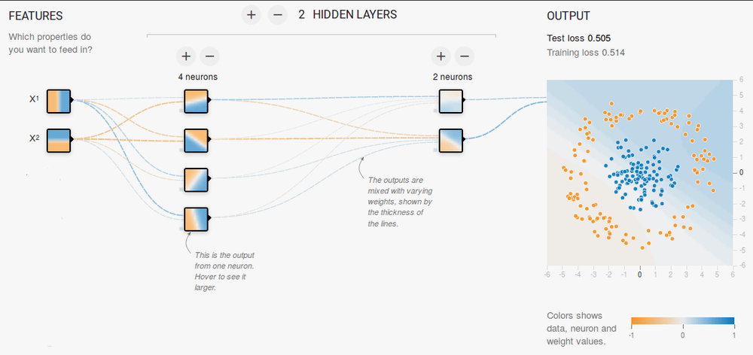Select third neuron in first hidden layer
The image size is (753, 355).
pos(196,180)
